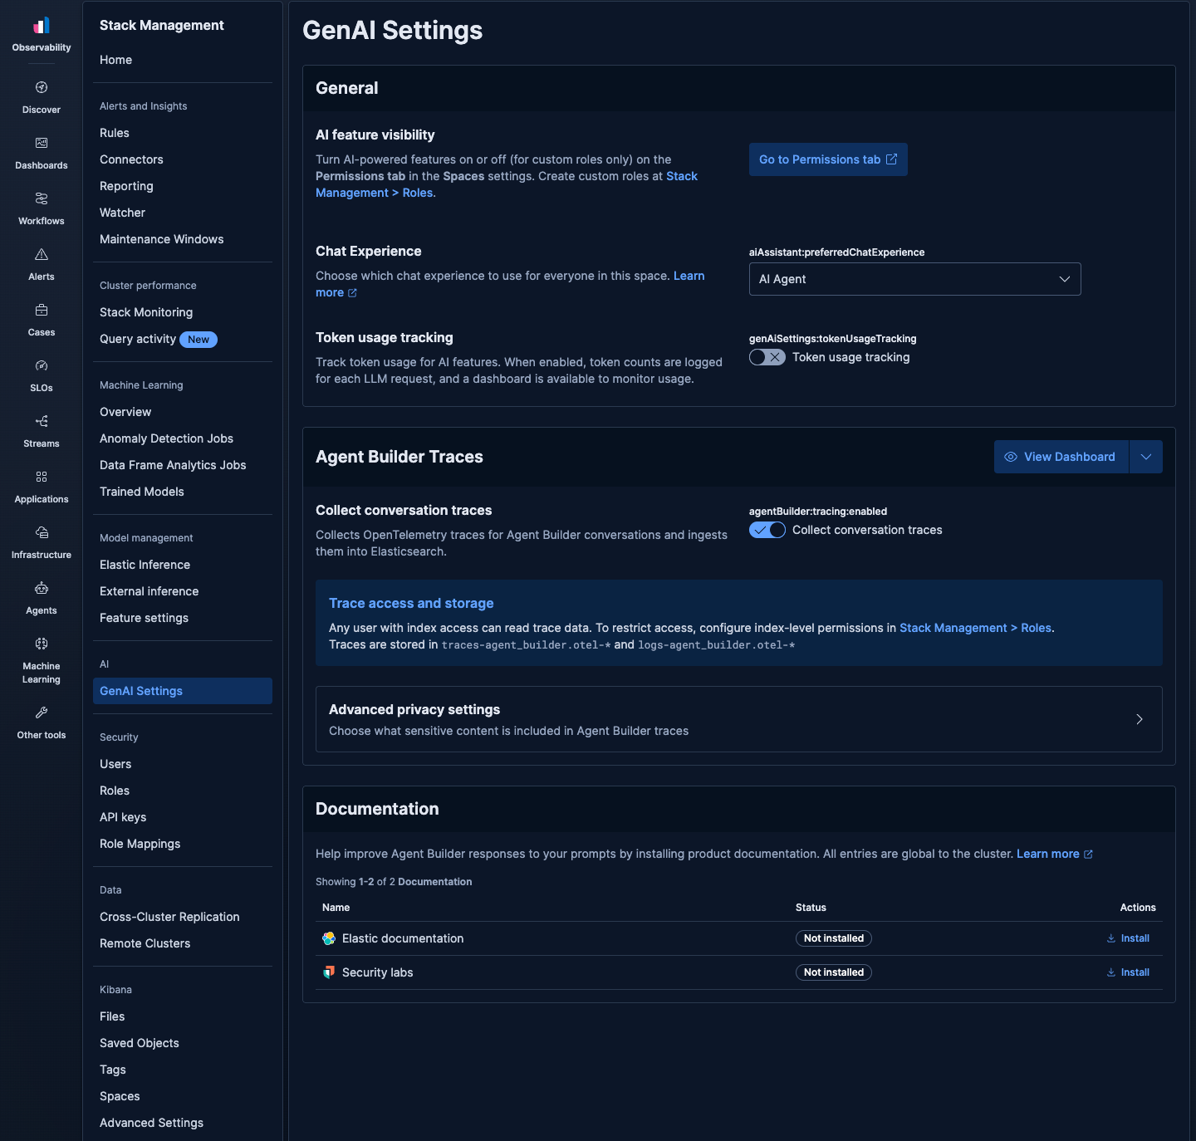Click the Name column header
The image size is (1196, 1141).
tap(336, 908)
